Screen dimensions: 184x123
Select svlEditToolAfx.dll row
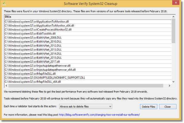[x=88, y=34]
